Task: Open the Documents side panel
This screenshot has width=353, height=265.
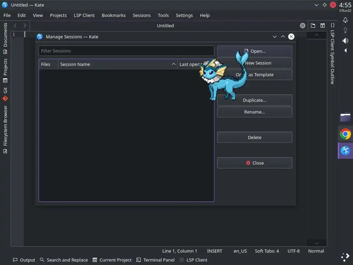Action: 5,39
